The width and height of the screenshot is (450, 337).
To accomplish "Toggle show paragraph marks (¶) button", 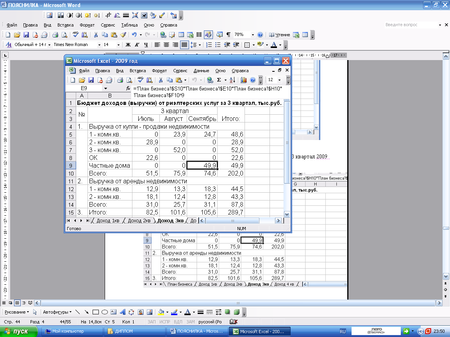I will pos(229,34).
